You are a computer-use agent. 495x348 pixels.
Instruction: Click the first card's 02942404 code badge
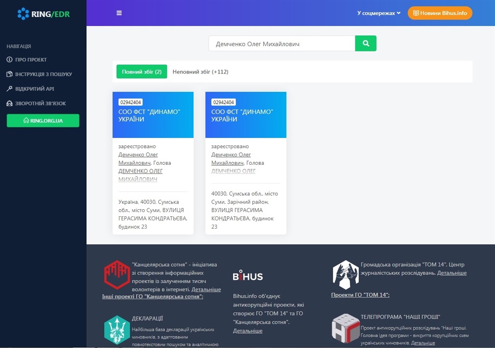click(130, 102)
